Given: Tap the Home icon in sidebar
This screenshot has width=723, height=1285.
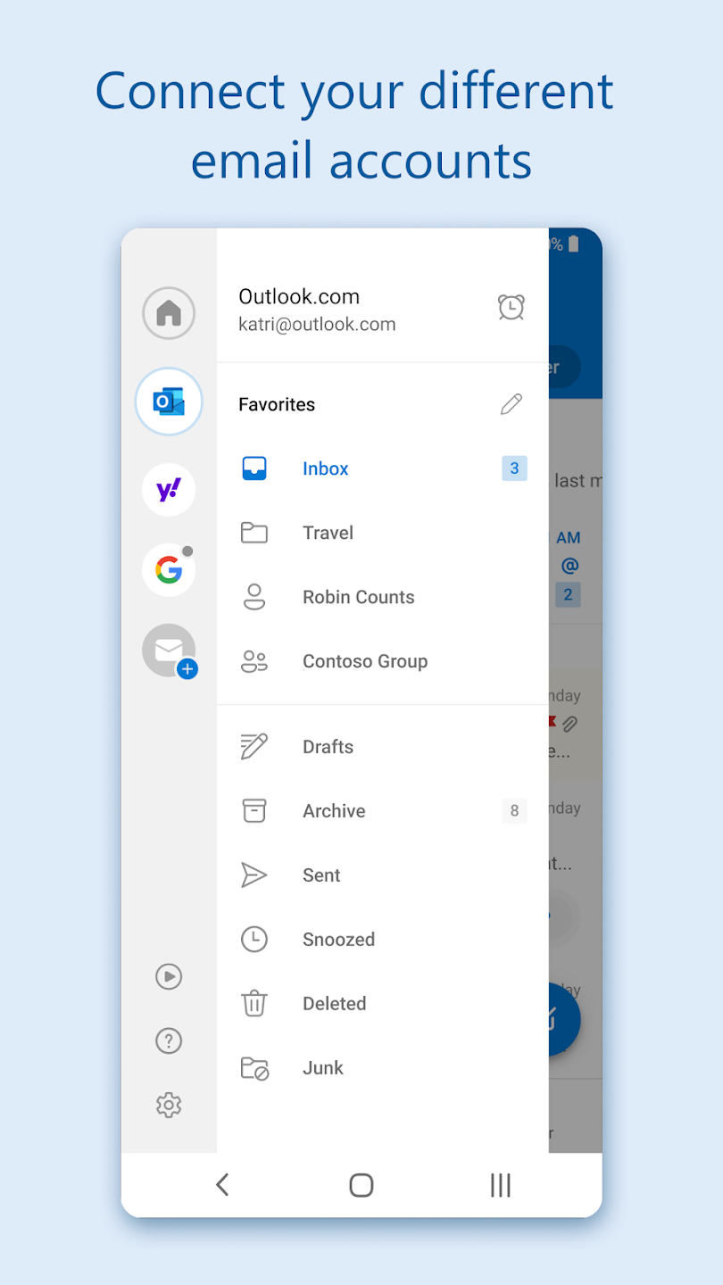Looking at the screenshot, I should point(169,313).
